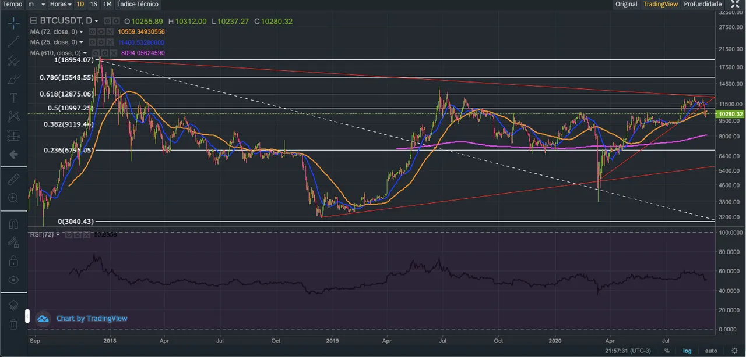Image resolution: width=746 pixels, height=357 pixels.
Task: Select the crosshair cursor tool
Action: [13, 23]
